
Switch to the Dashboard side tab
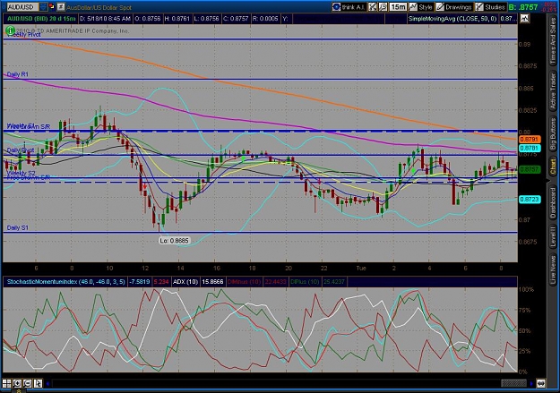(553, 202)
